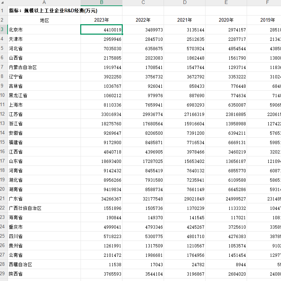Click value 24782 for 西藏自治区 2021

[185, 264]
